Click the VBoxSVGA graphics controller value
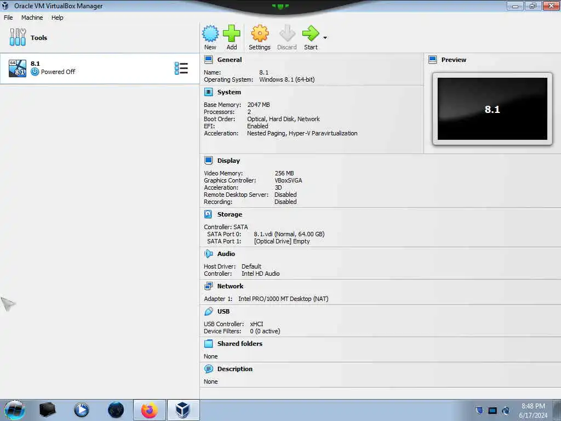561x421 pixels. (288, 180)
